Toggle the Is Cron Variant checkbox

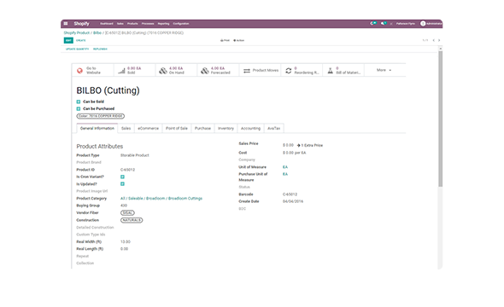click(x=122, y=177)
